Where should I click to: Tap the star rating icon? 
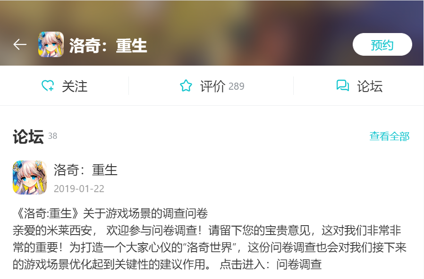[186, 86]
